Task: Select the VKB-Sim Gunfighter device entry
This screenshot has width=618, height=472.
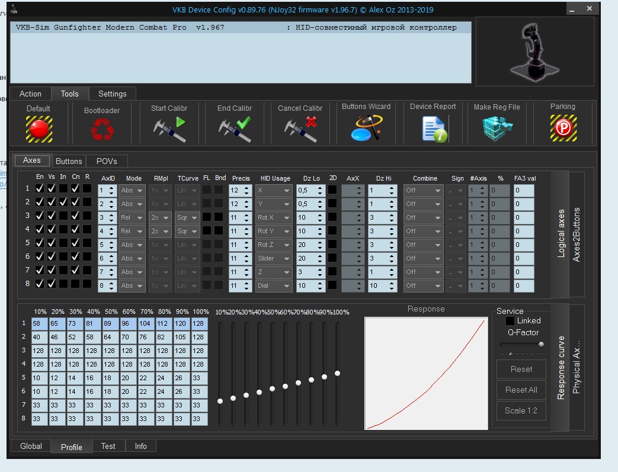Action: (241, 27)
